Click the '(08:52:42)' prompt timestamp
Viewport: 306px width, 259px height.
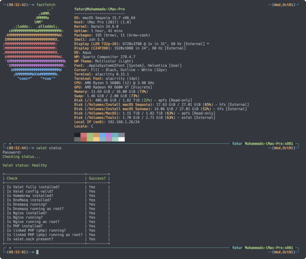click(x=17, y=5)
